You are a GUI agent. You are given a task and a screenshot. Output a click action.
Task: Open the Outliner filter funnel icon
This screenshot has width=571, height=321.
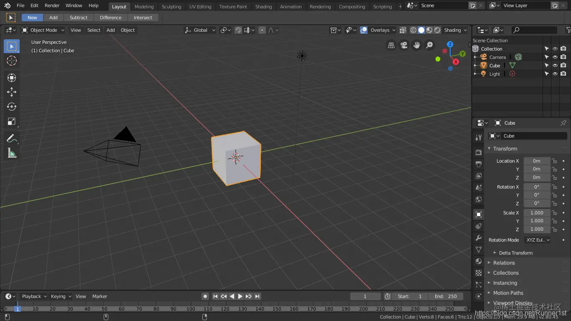tap(568, 30)
